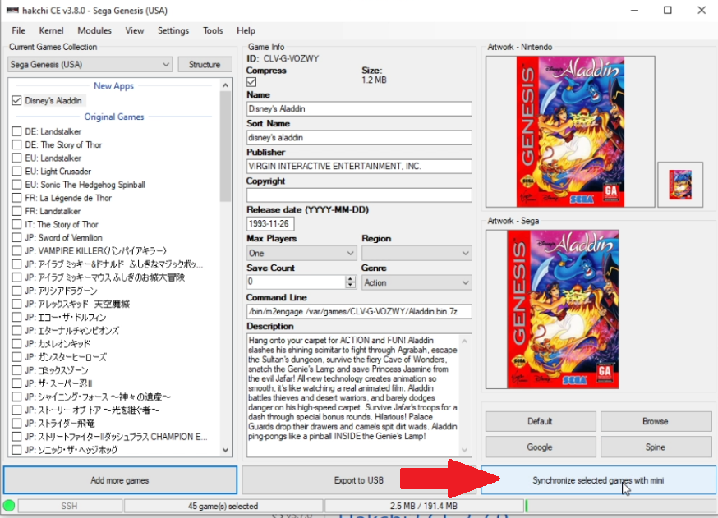
Task: Check the EU: Landstalker checkbox
Action: coord(17,158)
